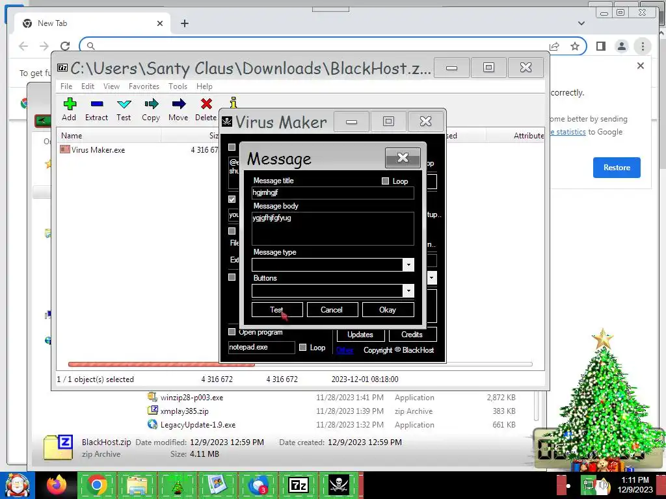This screenshot has width=666, height=499.
Task: Open the Chrome profile avatar
Action: coord(621,46)
